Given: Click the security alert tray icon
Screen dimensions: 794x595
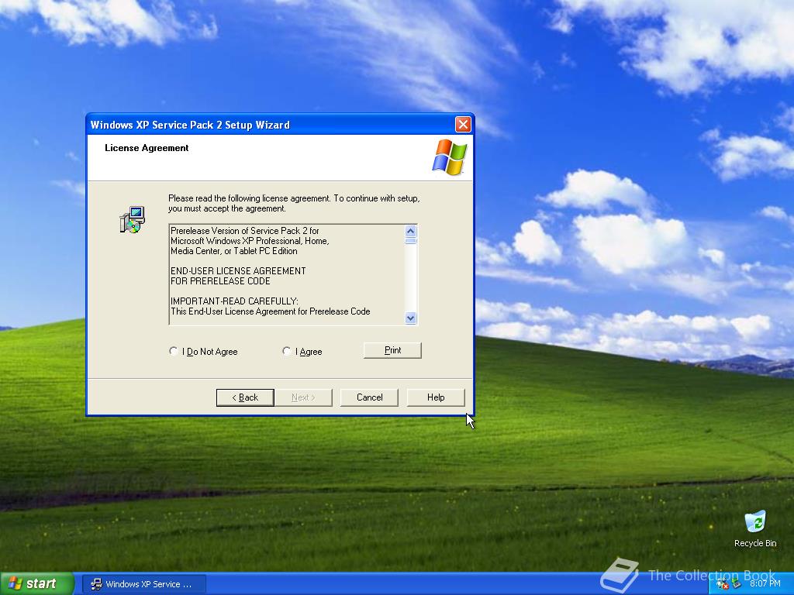Looking at the screenshot, I should point(722,584).
